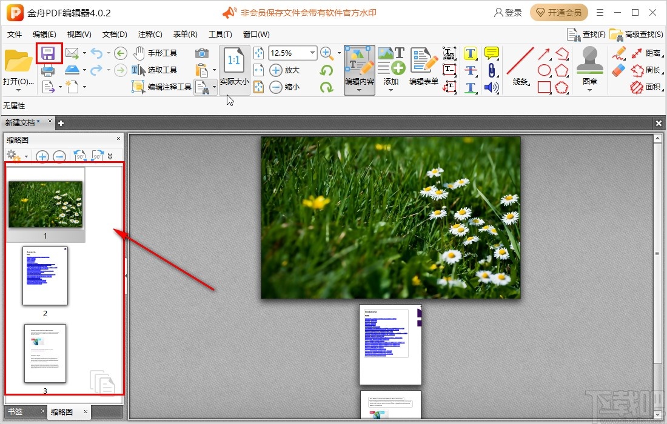Select the Perimeter (周长) measure tool
This screenshot has width=667, height=424.
[646, 70]
